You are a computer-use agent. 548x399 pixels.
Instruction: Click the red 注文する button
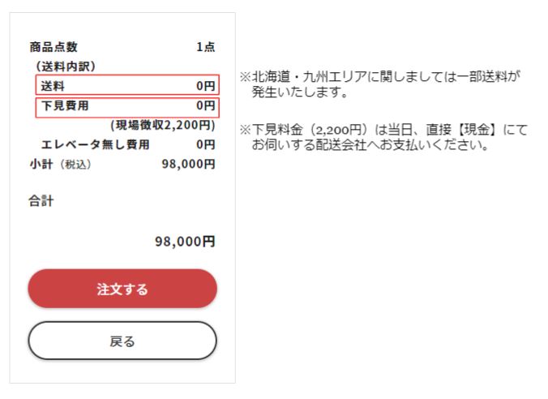pyautogui.click(x=122, y=289)
